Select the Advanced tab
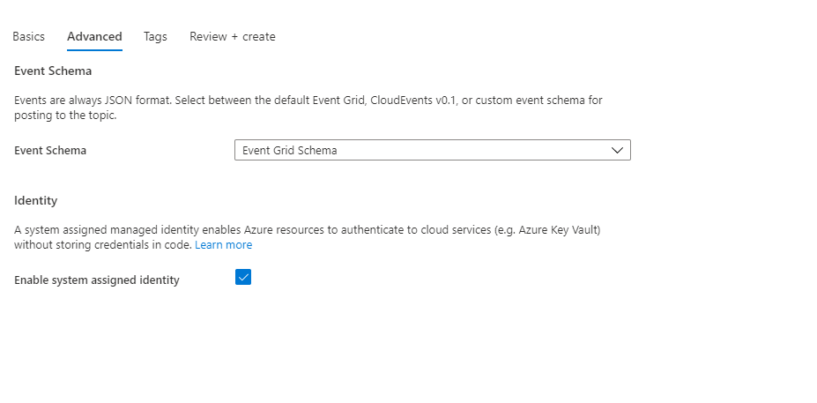 [94, 37]
